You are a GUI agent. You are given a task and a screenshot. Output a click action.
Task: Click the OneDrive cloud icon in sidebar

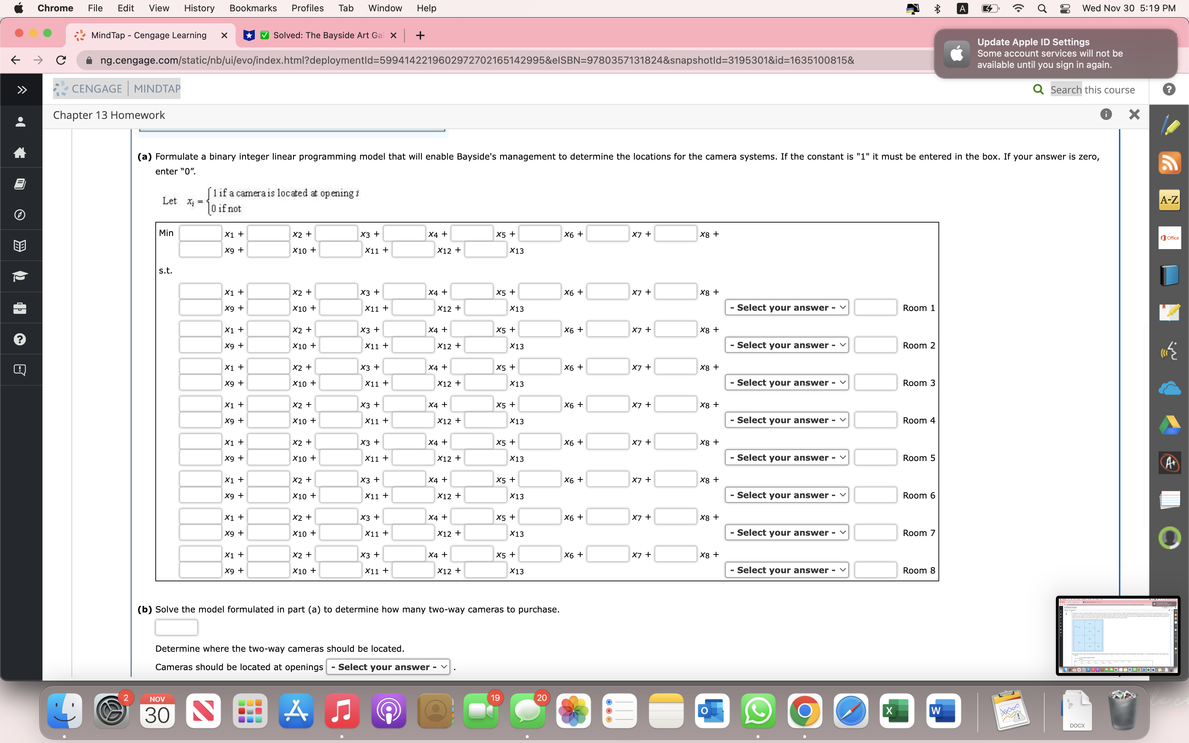point(1169,388)
